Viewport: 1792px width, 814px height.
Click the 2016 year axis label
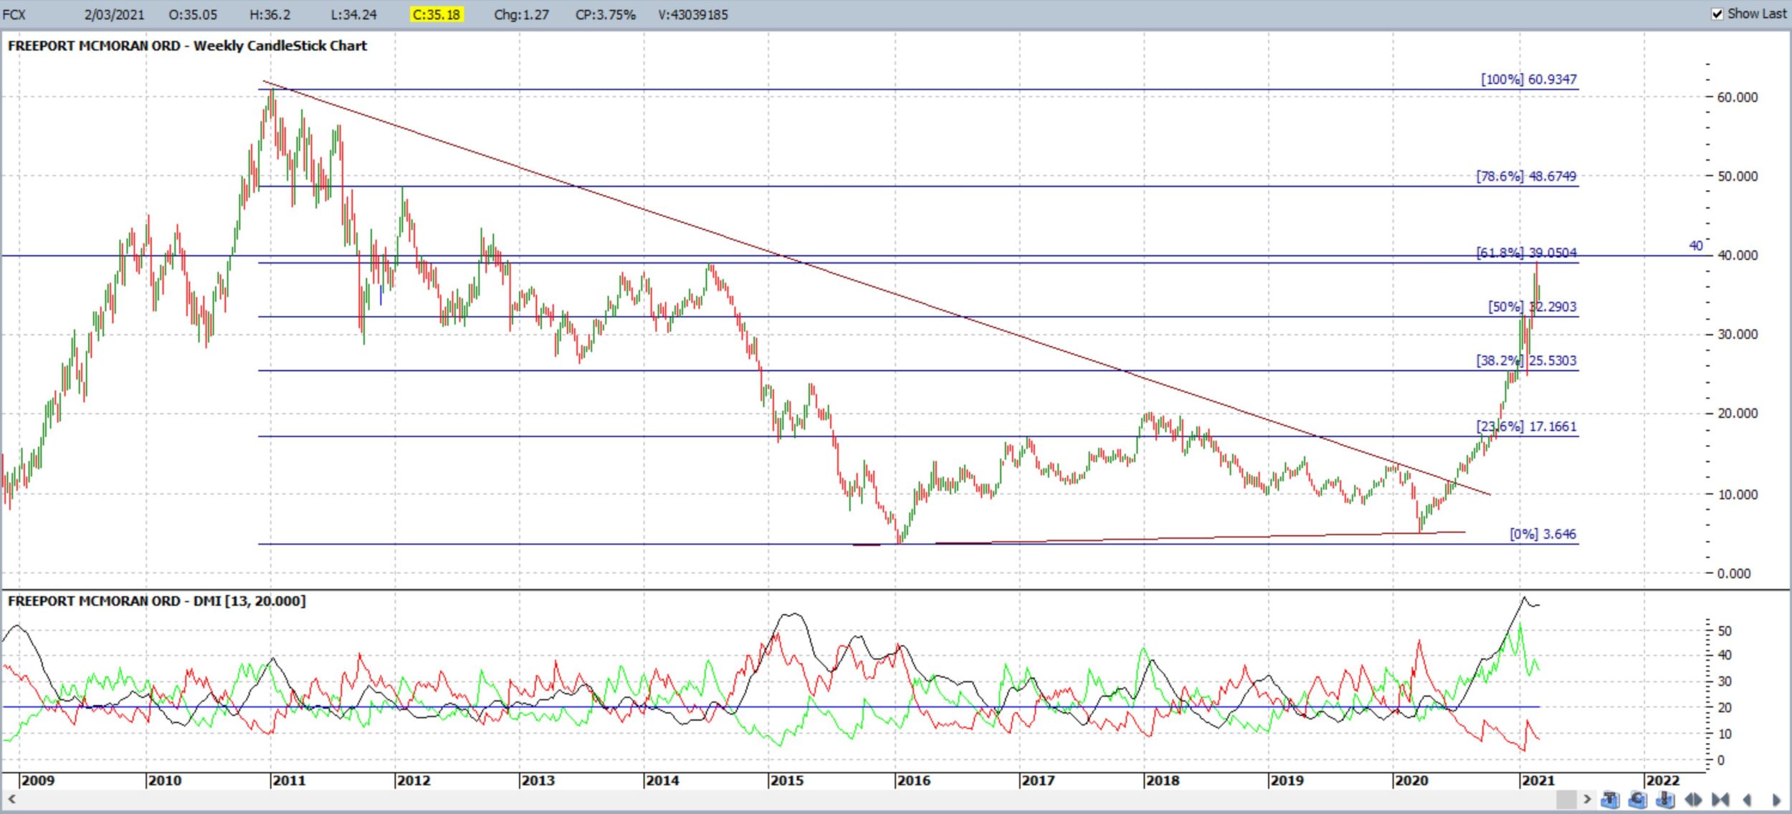click(x=913, y=780)
